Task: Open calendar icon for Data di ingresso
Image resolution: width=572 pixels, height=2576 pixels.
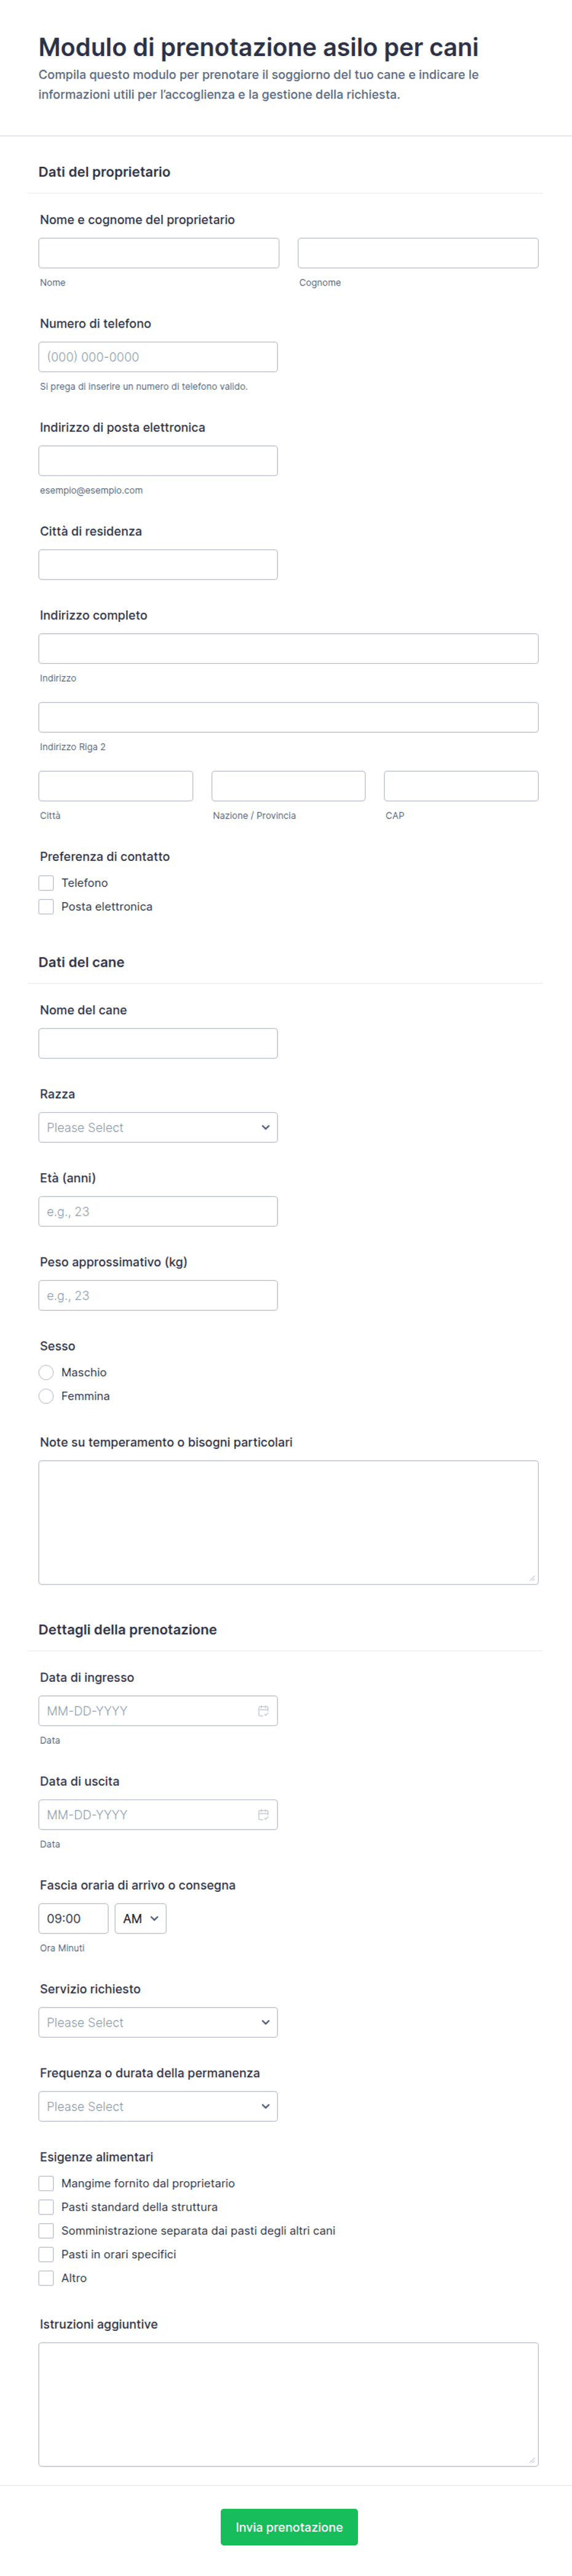Action: 263,1710
